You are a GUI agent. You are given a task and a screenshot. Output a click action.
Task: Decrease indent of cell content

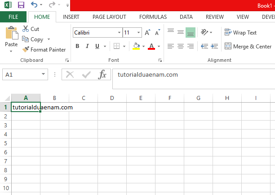tap(204, 46)
